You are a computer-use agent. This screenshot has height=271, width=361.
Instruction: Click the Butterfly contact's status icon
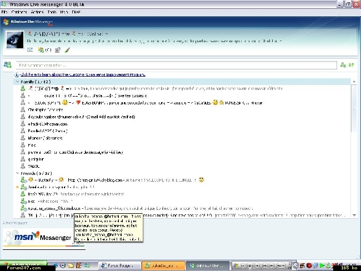click(23, 180)
